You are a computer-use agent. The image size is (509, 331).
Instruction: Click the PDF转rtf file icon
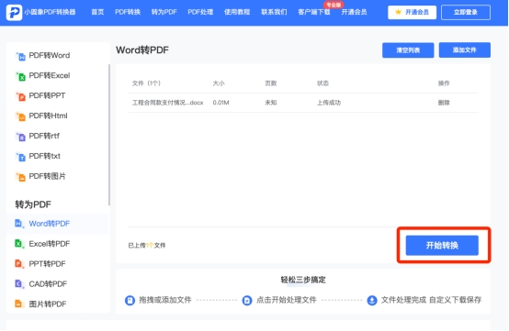(x=20, y=137)
